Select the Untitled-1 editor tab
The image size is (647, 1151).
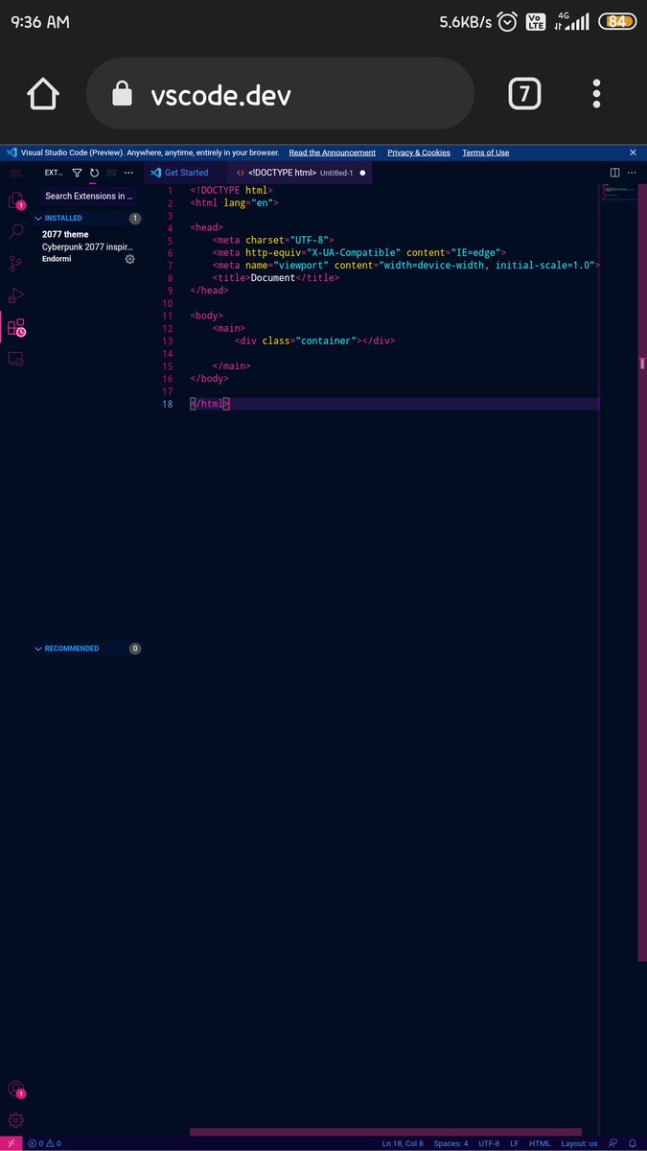(x=300, y=173)
